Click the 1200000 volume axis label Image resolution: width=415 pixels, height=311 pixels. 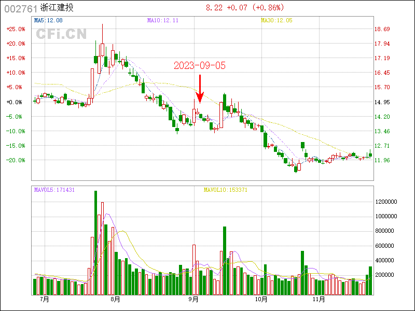tap(387, 201)
